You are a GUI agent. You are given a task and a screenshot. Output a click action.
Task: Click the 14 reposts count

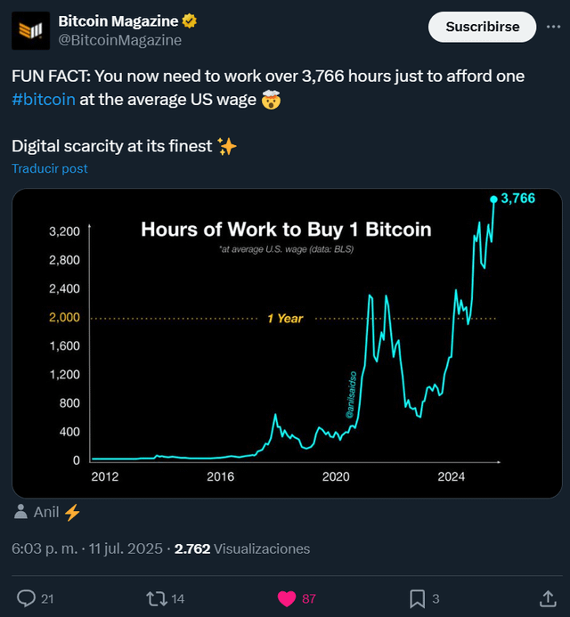click(178, 599)
